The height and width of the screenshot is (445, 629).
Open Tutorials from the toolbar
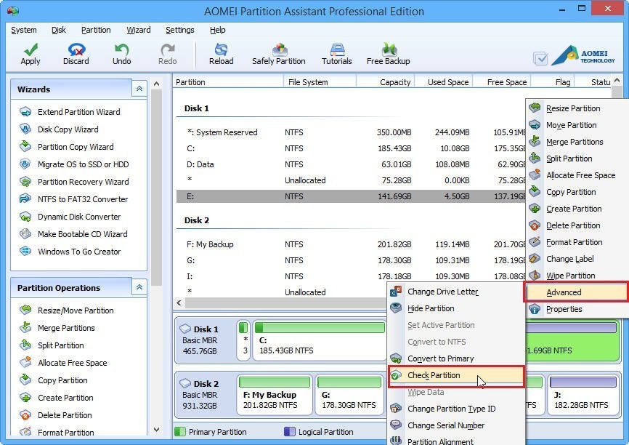coord(336,53)
